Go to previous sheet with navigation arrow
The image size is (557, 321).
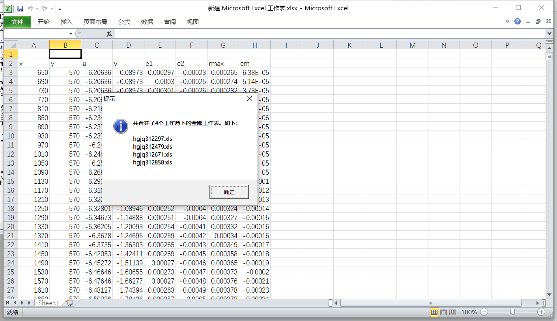pyautogui.click(x=15, y=303)
